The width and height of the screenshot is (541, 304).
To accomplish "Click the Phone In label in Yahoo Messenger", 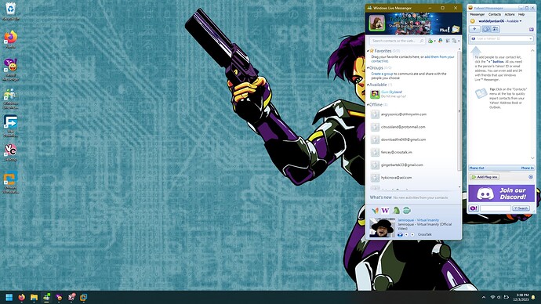I will [x=528, y=168].
